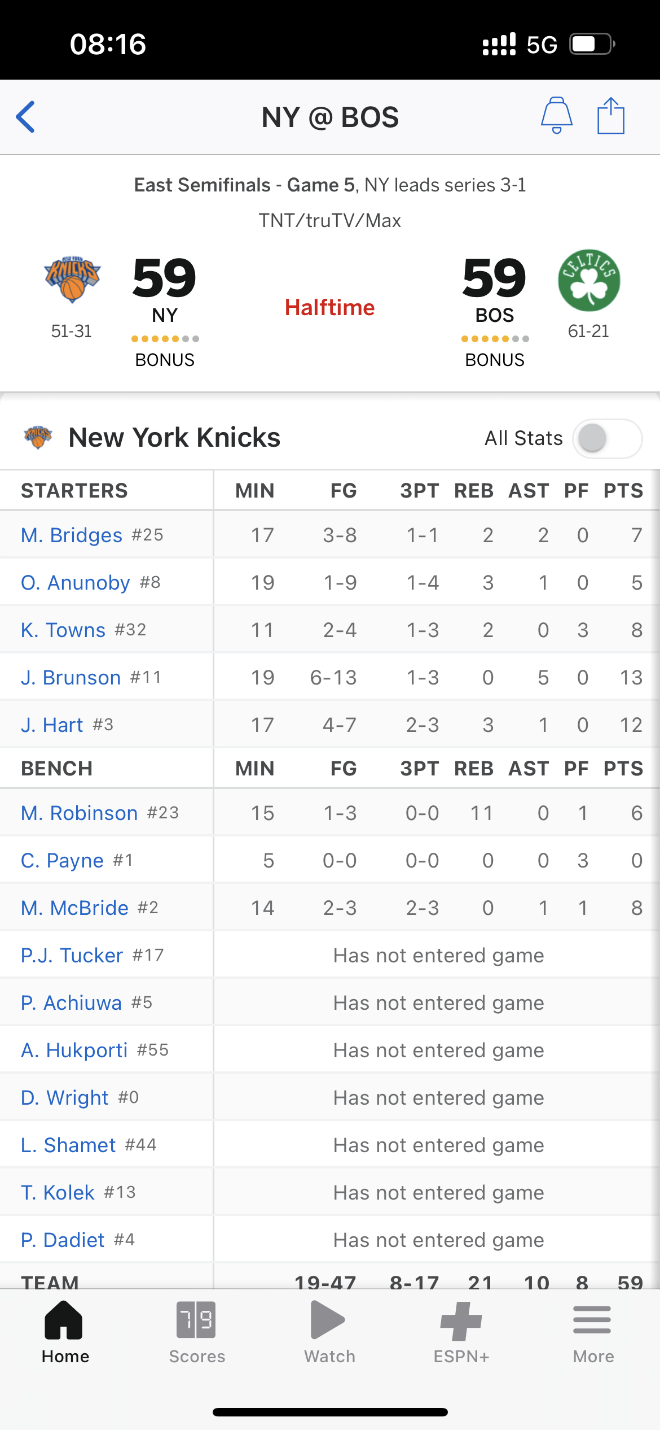Go to the Home tab
Screen dimensions: 660x1430
(65, 1332)
